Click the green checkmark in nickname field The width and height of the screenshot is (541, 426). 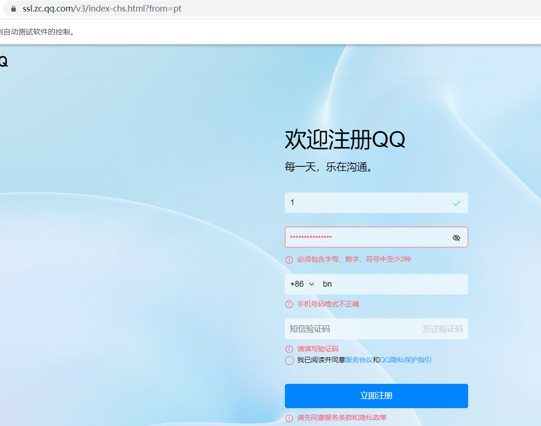pyautogui.click(x=456, y=203)
